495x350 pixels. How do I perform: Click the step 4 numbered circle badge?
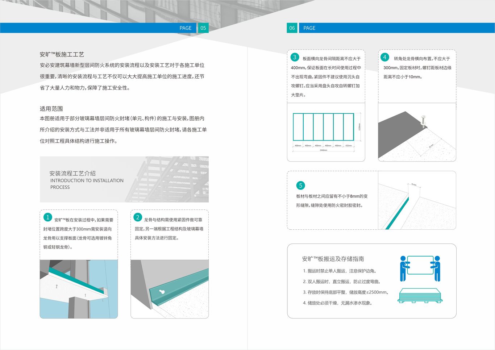click(x=385, y=57)
